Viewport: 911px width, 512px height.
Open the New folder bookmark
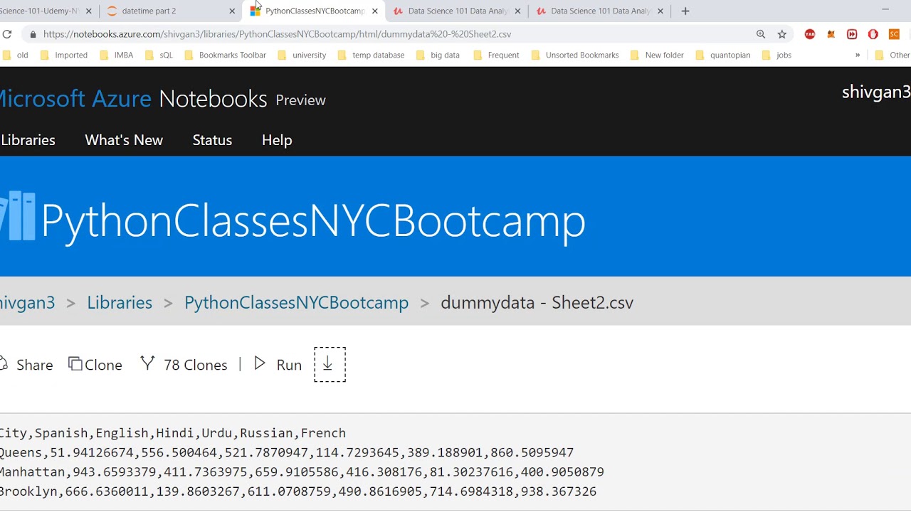(x=657, y=55)
